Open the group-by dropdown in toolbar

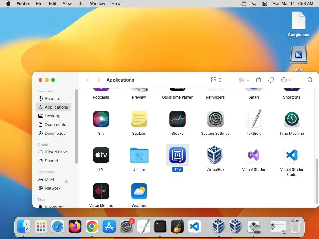click(244, 80)
